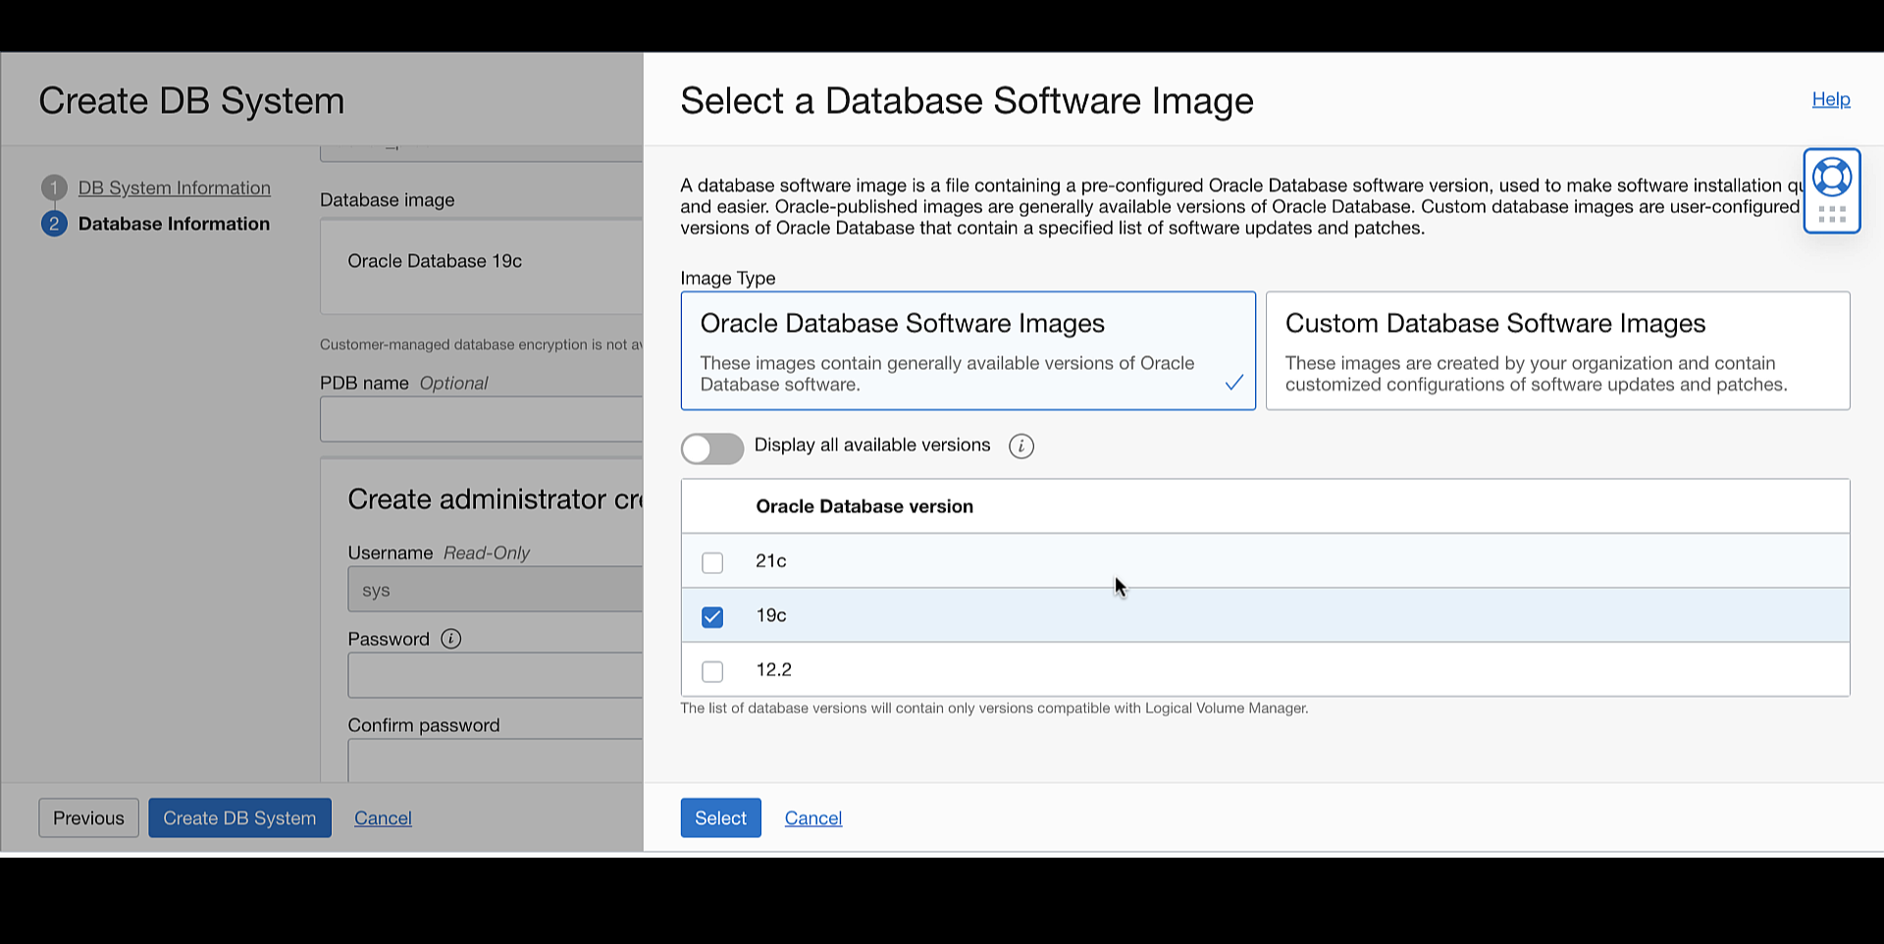Click into the PDB name field
This screenshot has height=944, width=1884.
coord(481,419)
